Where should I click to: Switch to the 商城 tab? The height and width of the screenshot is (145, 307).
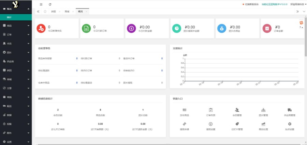67,12
